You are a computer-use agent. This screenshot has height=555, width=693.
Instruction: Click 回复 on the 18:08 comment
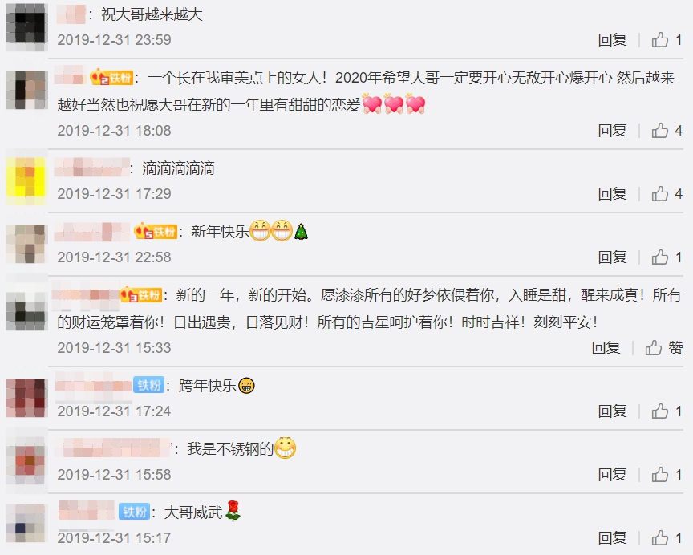[x=612, y=131]
